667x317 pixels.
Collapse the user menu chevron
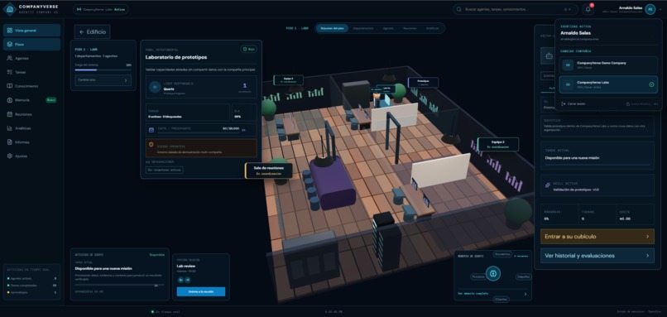click(660, 9)
